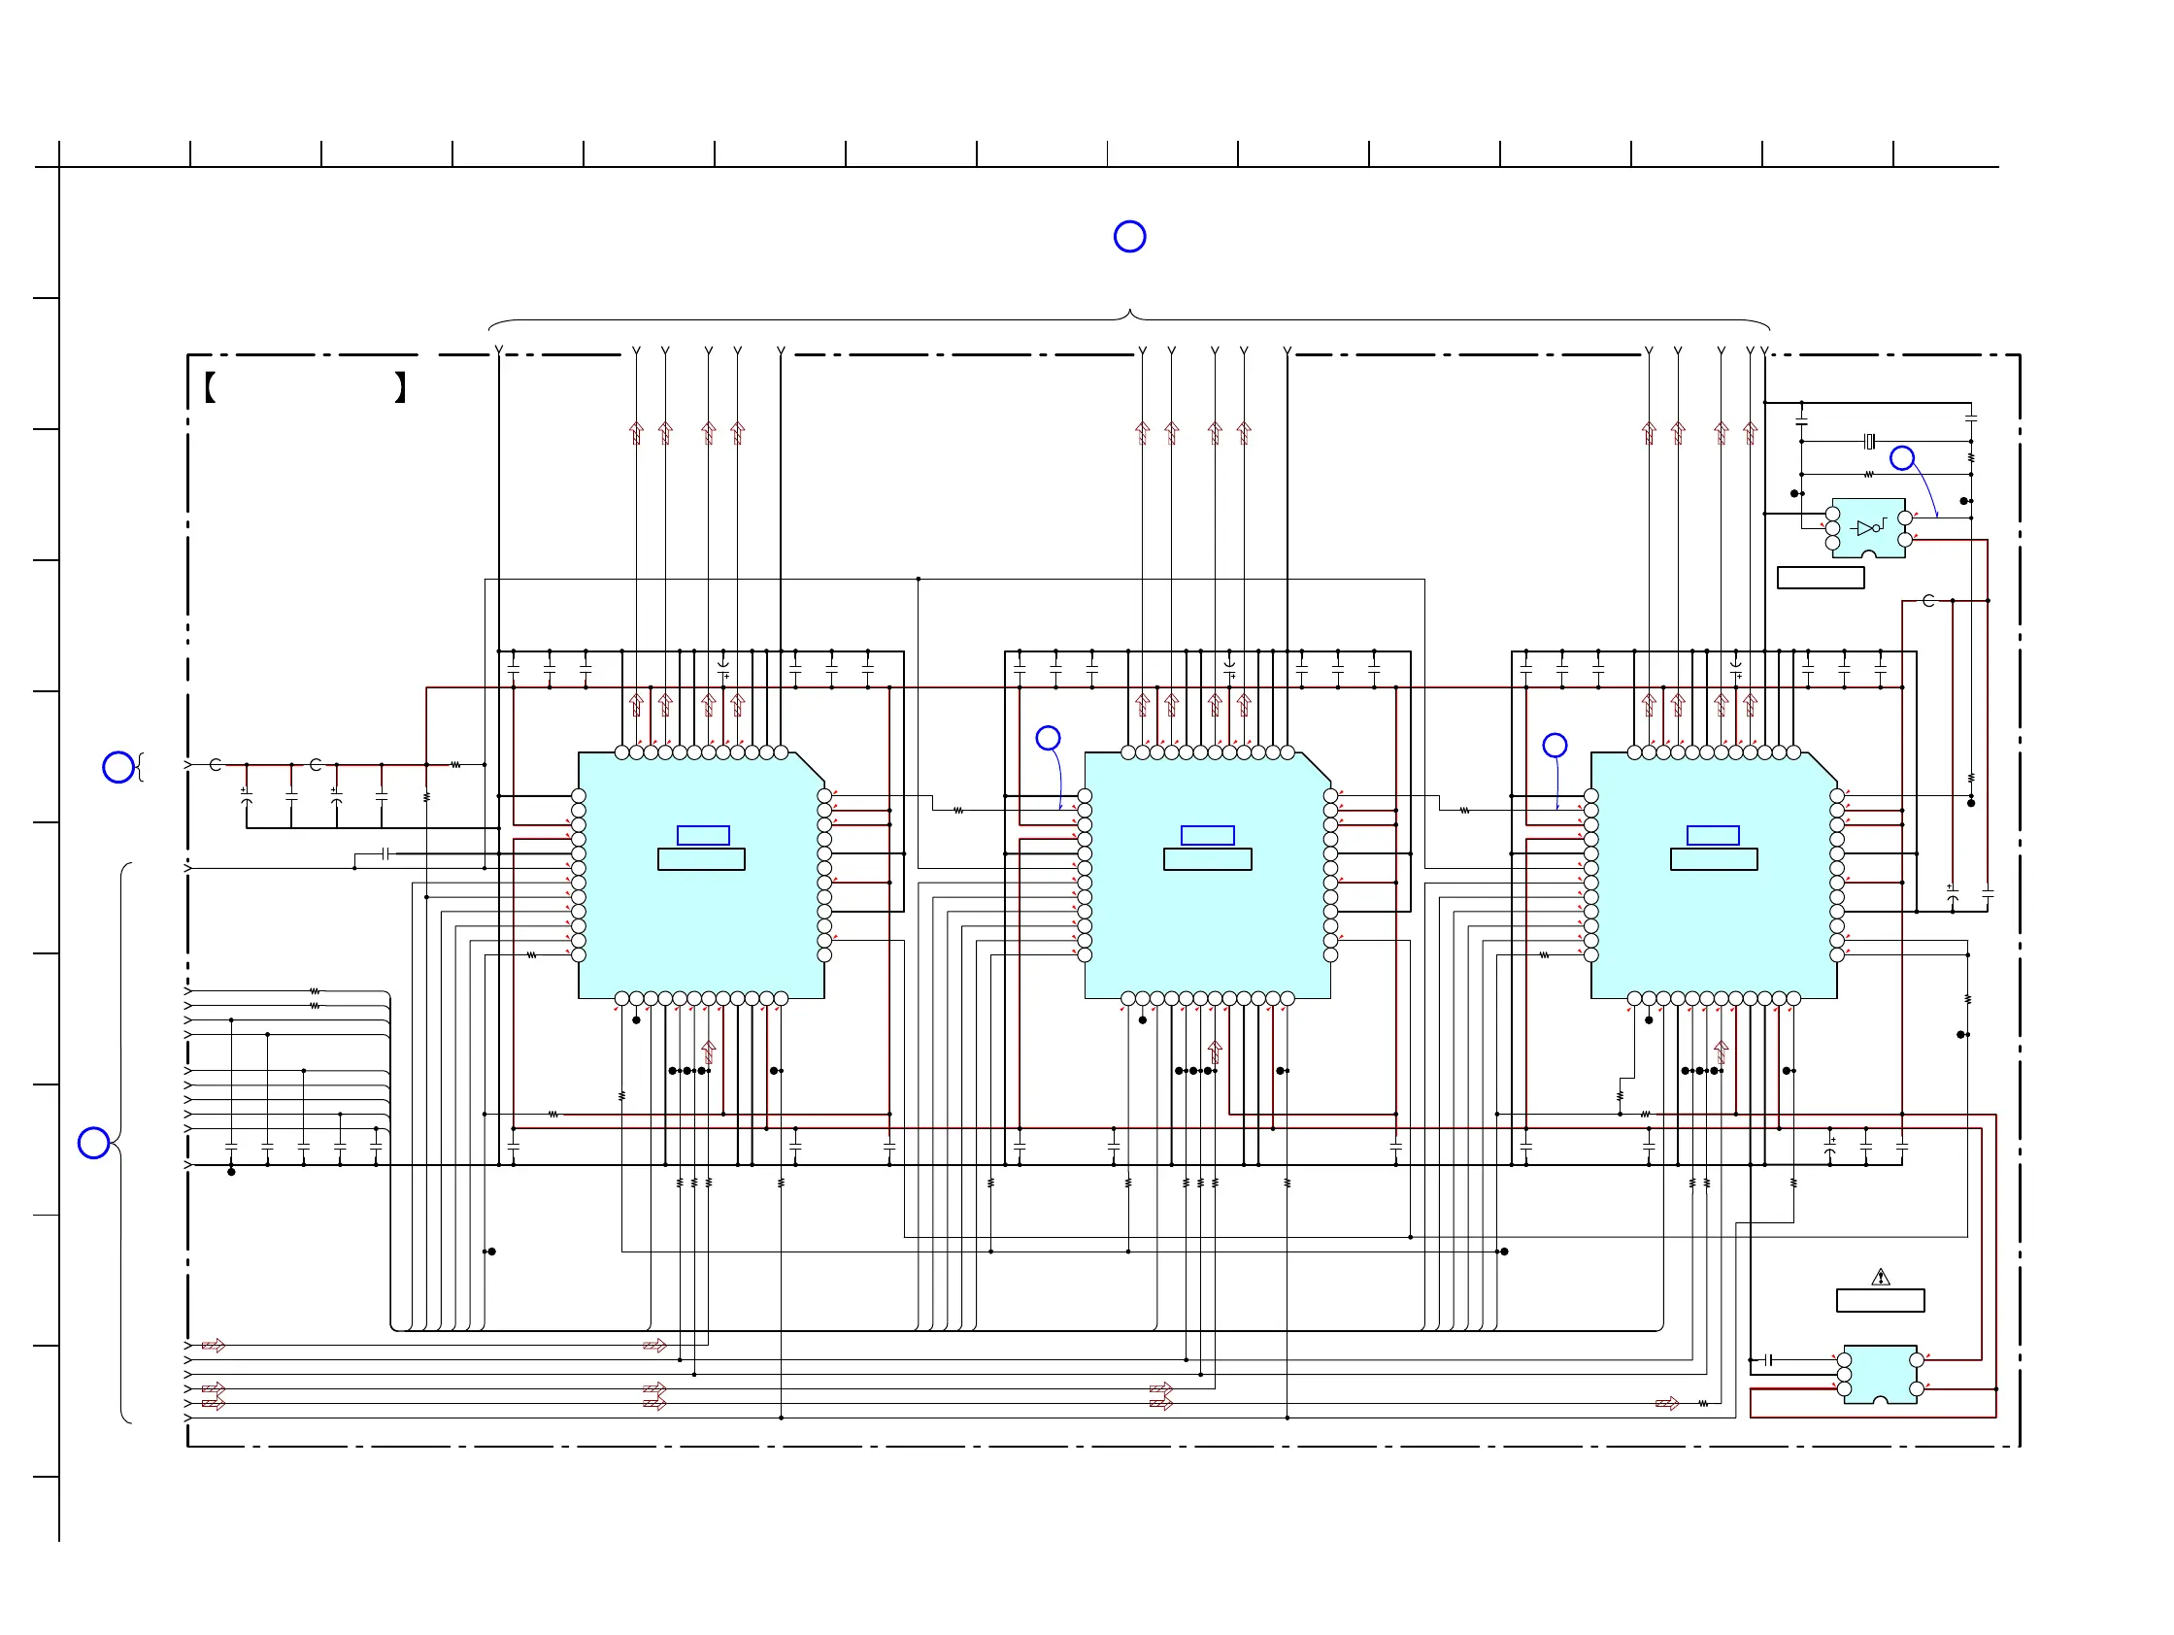Click the cyan body of the middle large IC
2174x1635 pixels.
tap(1207, 923)
